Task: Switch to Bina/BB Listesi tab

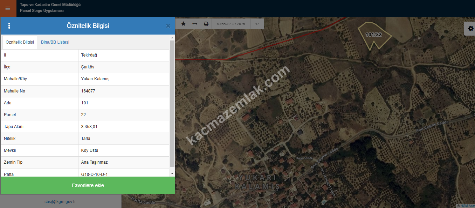Action: click(55, 42)
